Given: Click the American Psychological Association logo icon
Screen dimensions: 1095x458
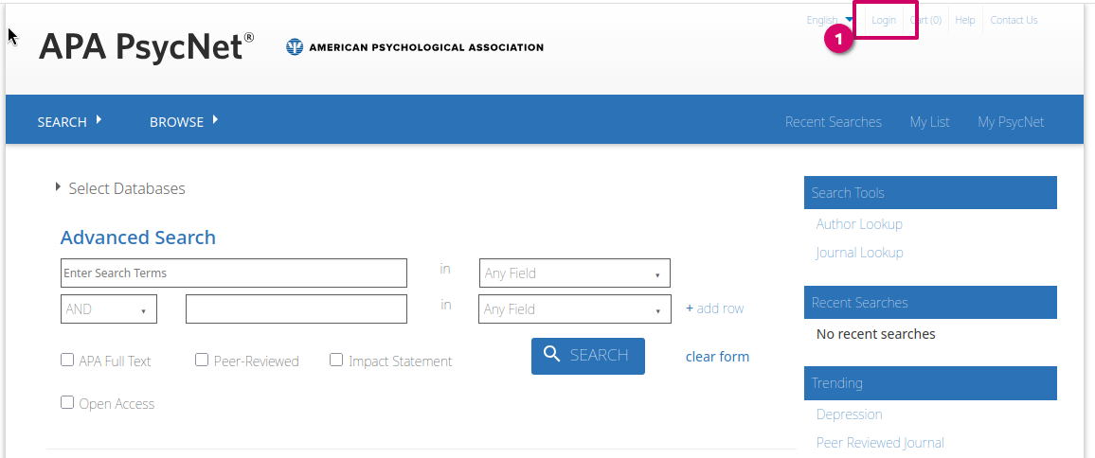Looking at the screenshot, I should (x=295, y=47).
